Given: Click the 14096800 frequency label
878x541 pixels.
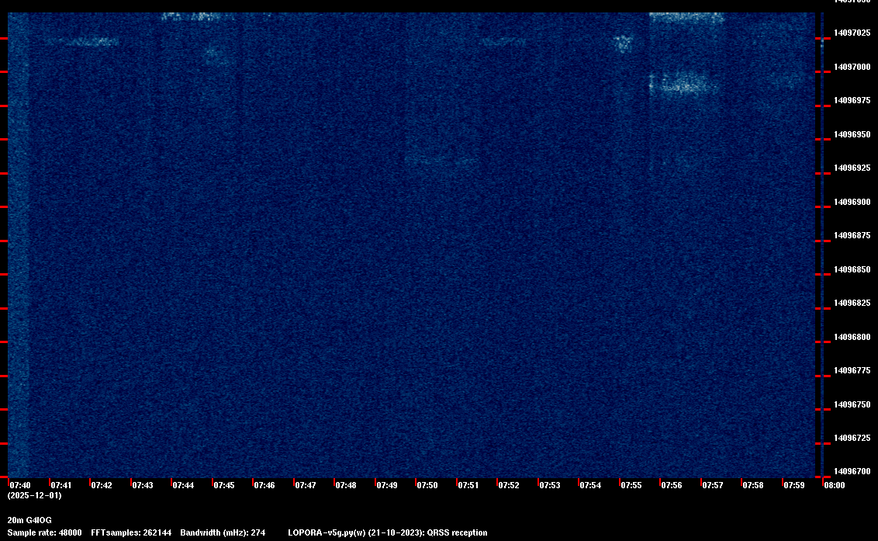Looking at the screenshot, I should click(852, 338).
